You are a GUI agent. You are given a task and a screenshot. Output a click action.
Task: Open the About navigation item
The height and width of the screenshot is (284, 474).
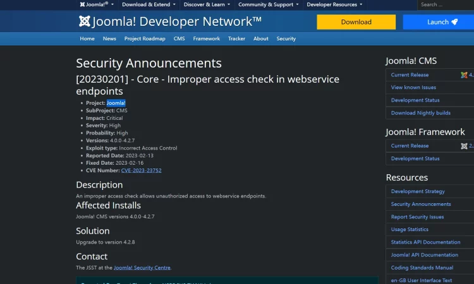click(x=260, y=38)
